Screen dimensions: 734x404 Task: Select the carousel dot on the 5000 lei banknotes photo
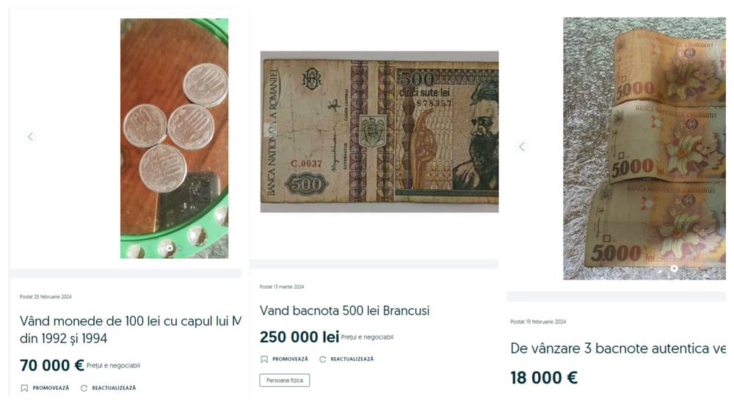[675, 269]
